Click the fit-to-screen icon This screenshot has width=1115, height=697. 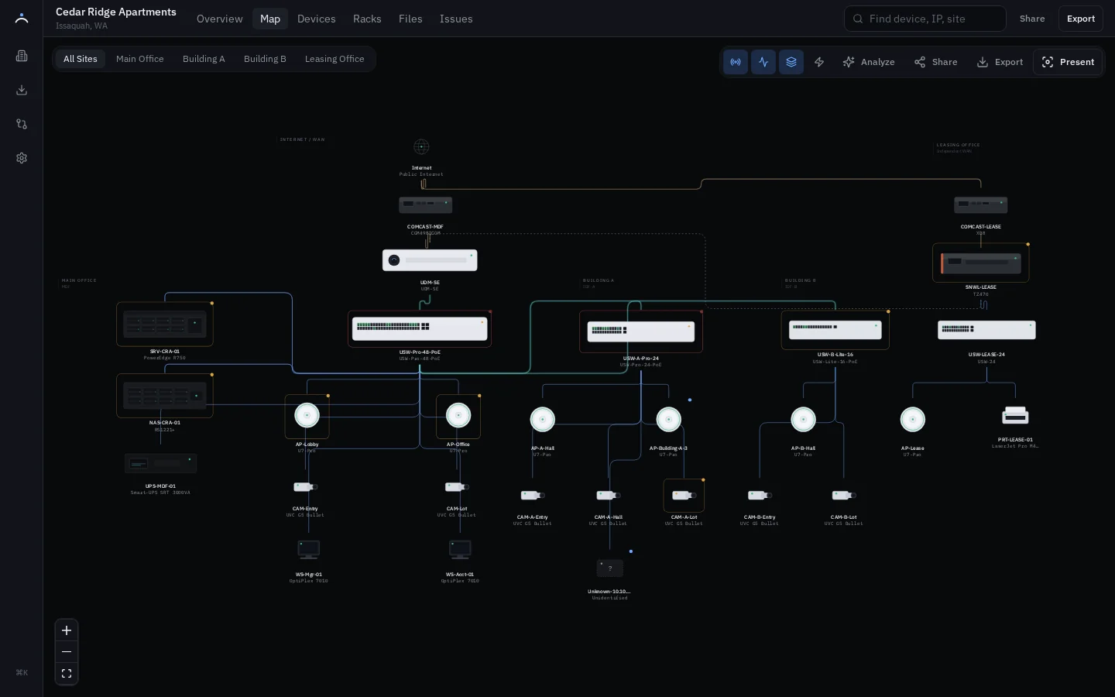(67, 674)
